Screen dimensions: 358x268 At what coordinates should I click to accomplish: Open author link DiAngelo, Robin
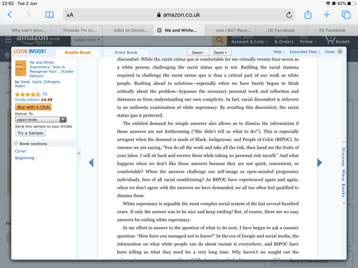38,83
